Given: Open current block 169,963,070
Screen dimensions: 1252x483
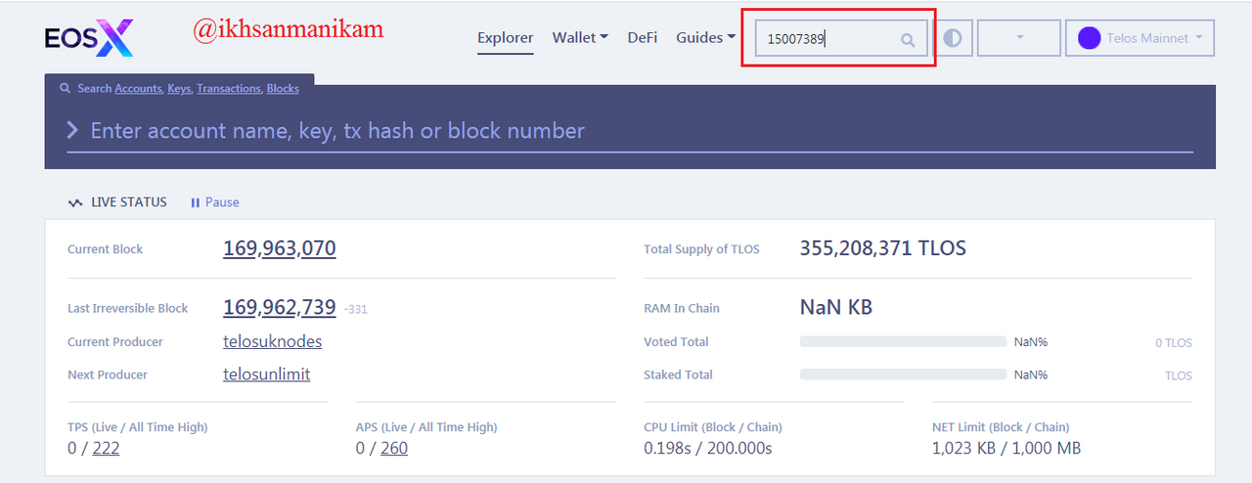Looking at the screenshot, I should coord(280,248).
